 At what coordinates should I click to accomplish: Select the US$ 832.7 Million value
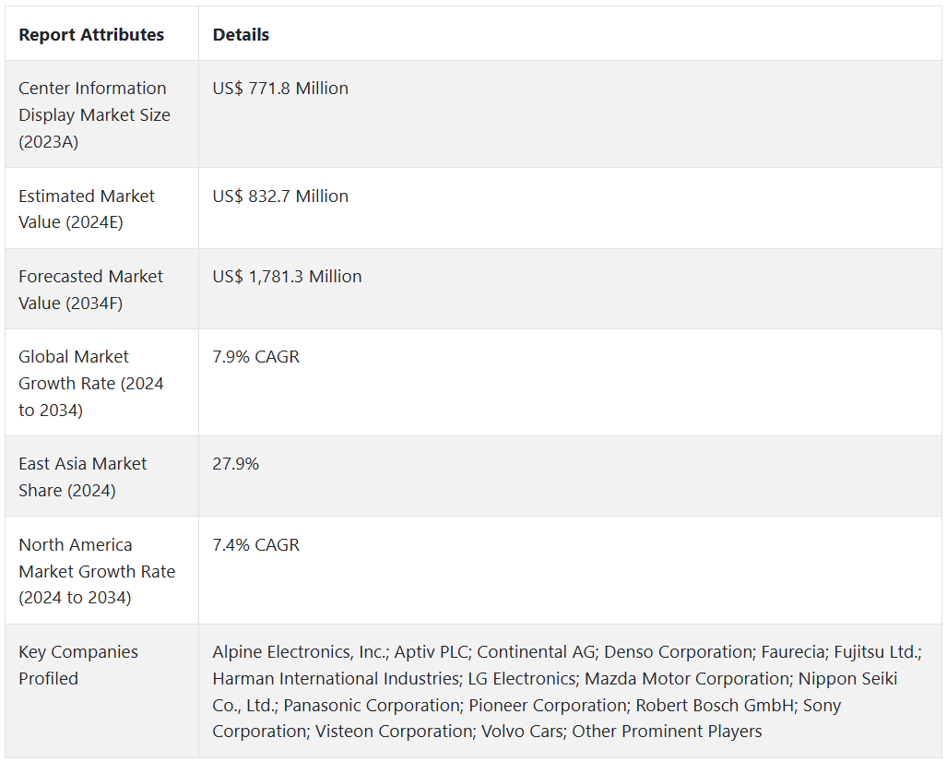[280, 196]
